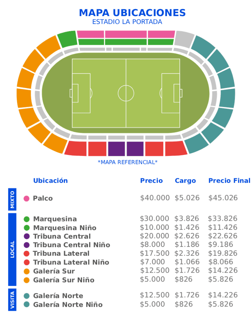251x324 pixels.
Task: Click the Precio Final column header
Action: (229, 181)
